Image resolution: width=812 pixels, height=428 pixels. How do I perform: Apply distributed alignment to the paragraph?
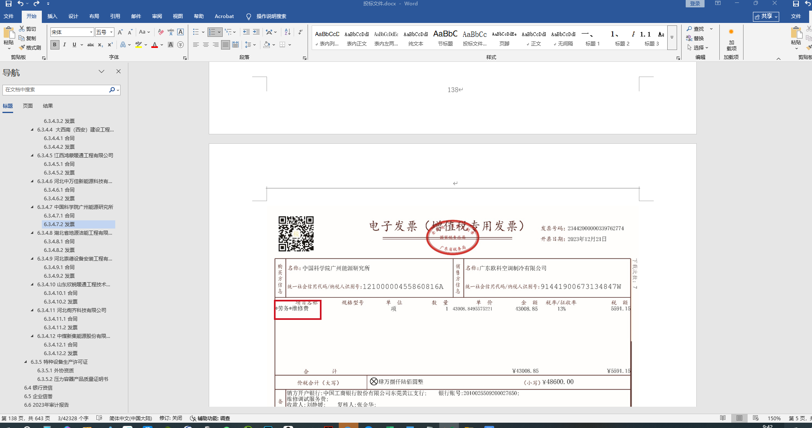tap(235, 45)
